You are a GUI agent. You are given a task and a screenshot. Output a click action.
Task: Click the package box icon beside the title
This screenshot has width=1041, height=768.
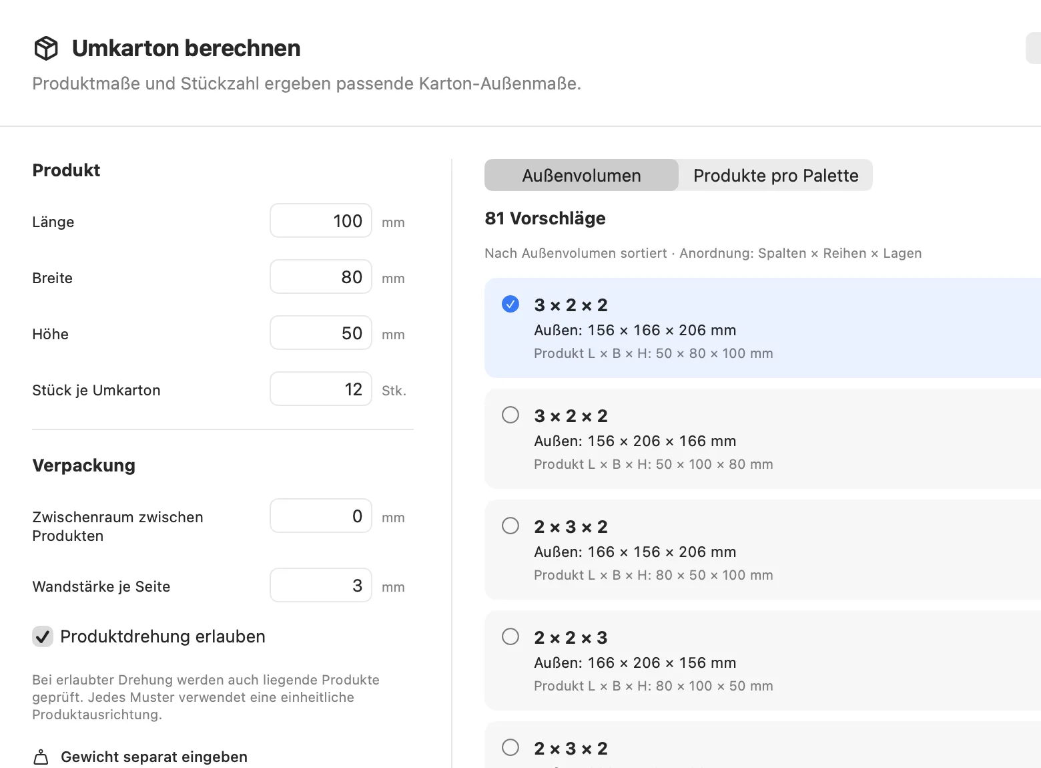click(46, 48)
